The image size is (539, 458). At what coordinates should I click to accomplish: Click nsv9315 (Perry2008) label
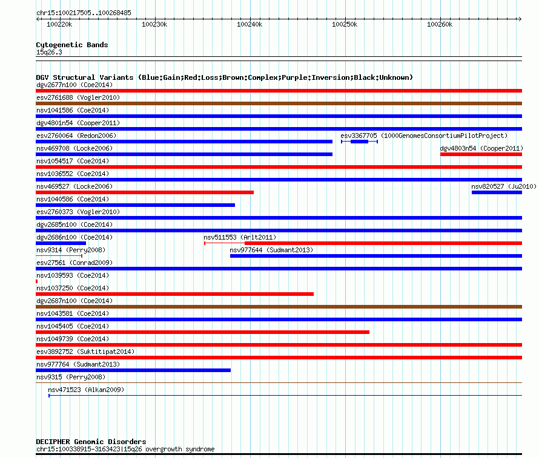pos(71,377)
